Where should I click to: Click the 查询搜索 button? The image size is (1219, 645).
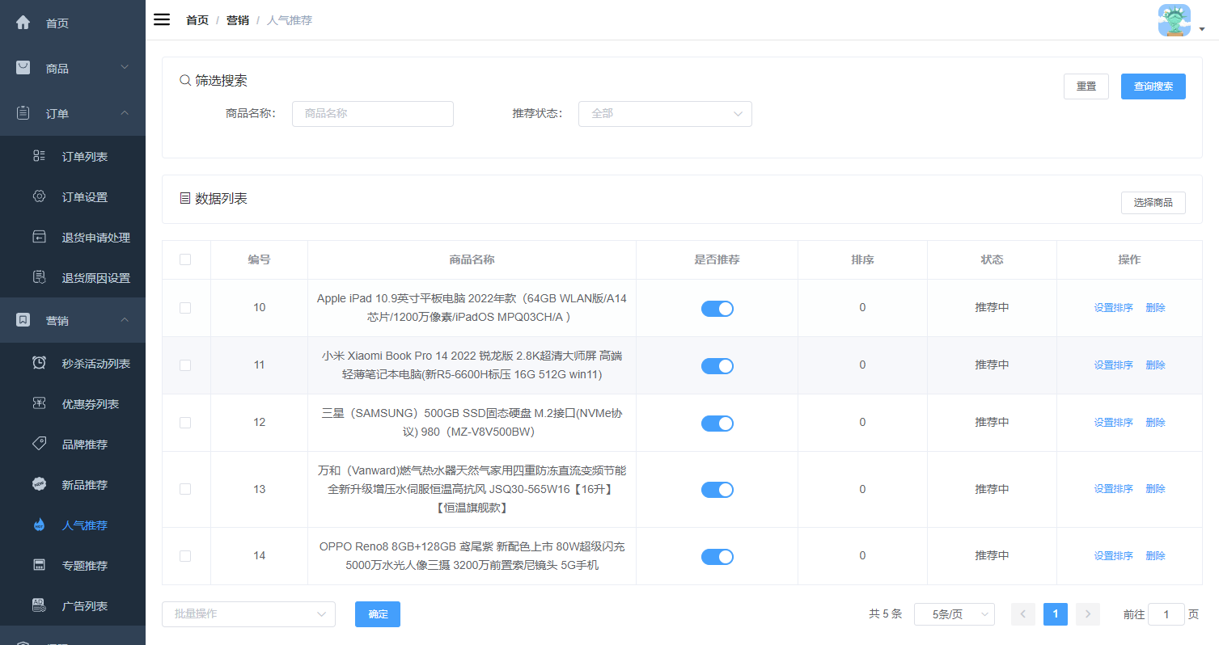[x=1153, y=86]
